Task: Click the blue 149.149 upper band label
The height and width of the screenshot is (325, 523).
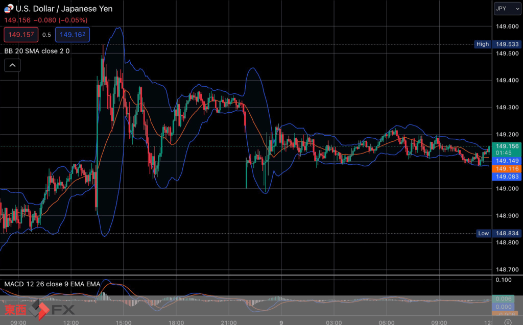Action: point(506,161)
